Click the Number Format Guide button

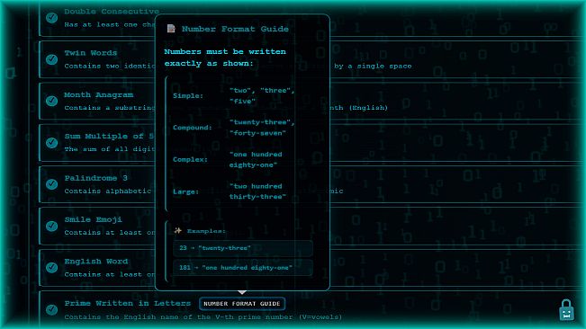click(242, 304)
